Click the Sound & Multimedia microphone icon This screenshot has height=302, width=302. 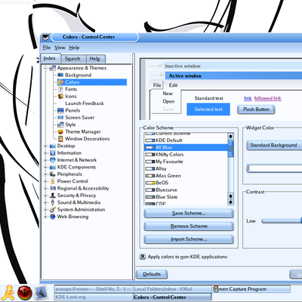tap(52, 202)
